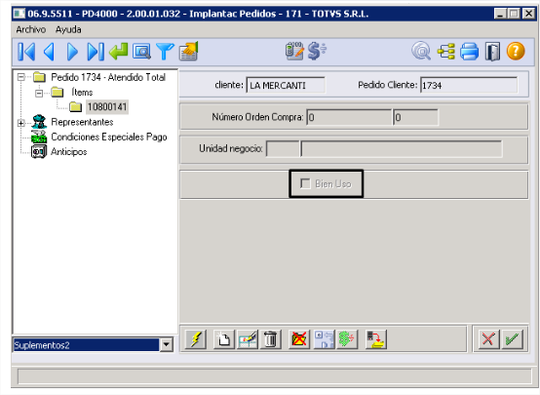Confirm with the green checkmark button
The width and height of the screenshot is (540, 395).
click(513, 339)
